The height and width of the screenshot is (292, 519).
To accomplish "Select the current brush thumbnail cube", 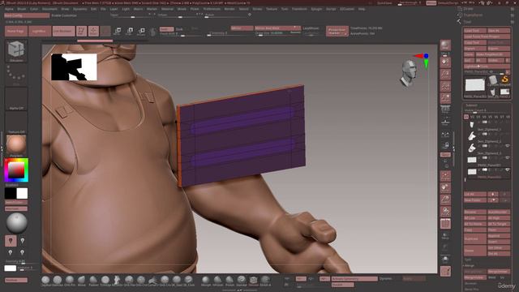I will click(x=16, y=51).
